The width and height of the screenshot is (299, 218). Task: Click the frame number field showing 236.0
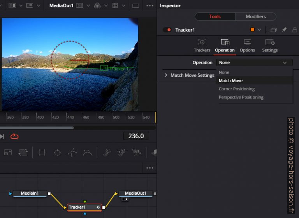pyautogui.click(x=136, y=136)
